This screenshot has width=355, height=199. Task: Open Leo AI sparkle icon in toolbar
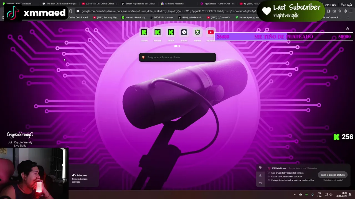click(x=340, y=11)
